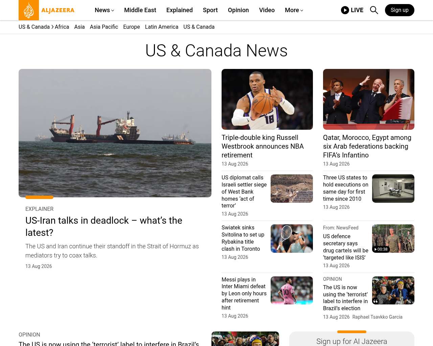Screen dimensions: 433x346
Task: Open the Video section
Action: [267, 10]
